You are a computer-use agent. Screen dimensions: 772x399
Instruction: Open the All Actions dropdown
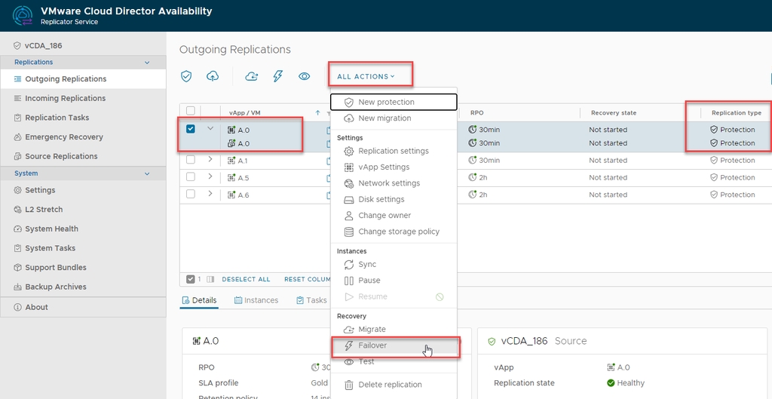[366, 76]
